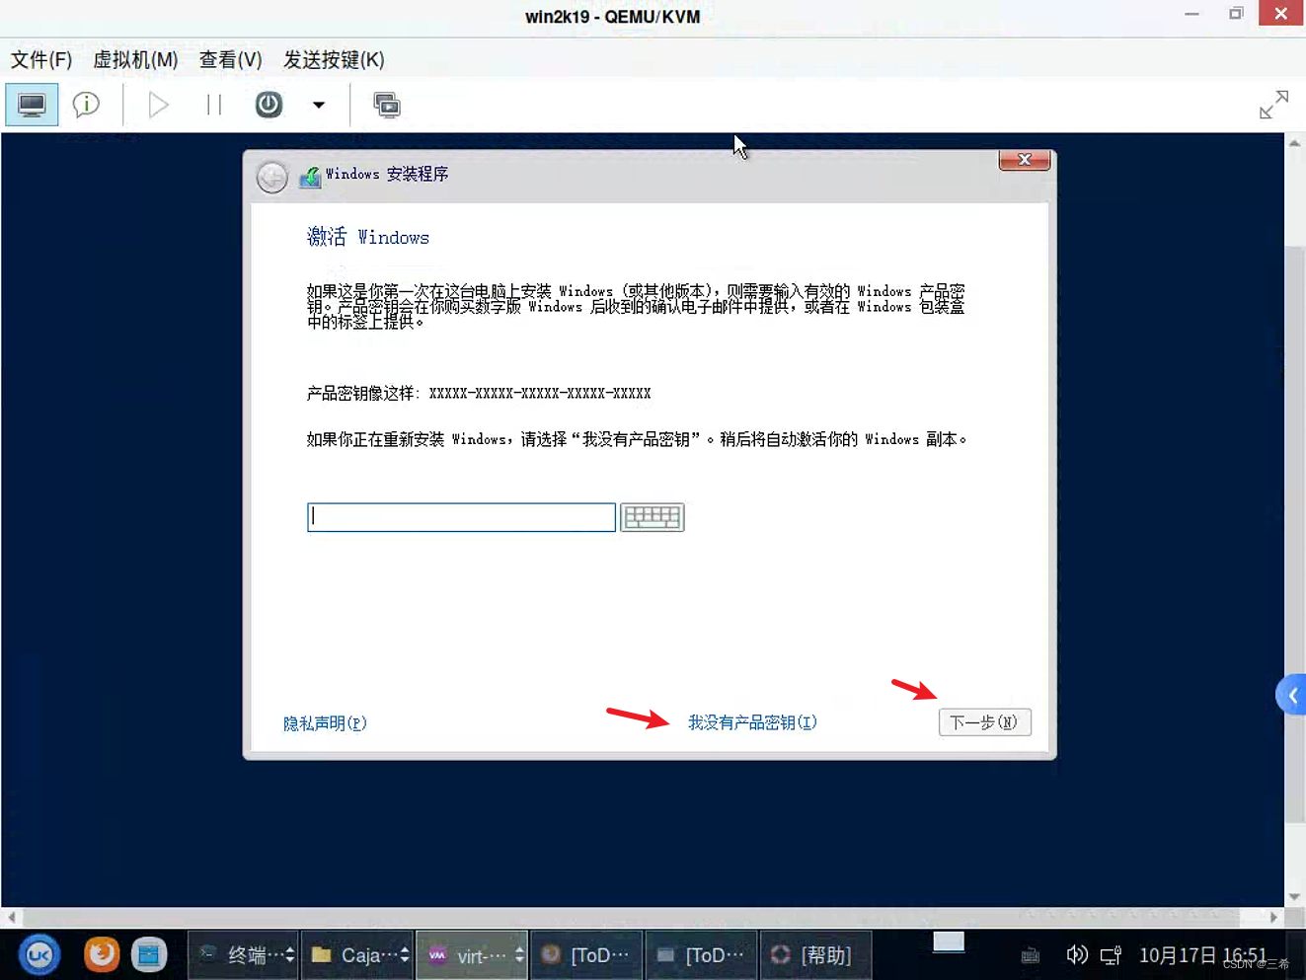
Task: Launch Firefox from the taskbar
Action: tap(101, 954)
